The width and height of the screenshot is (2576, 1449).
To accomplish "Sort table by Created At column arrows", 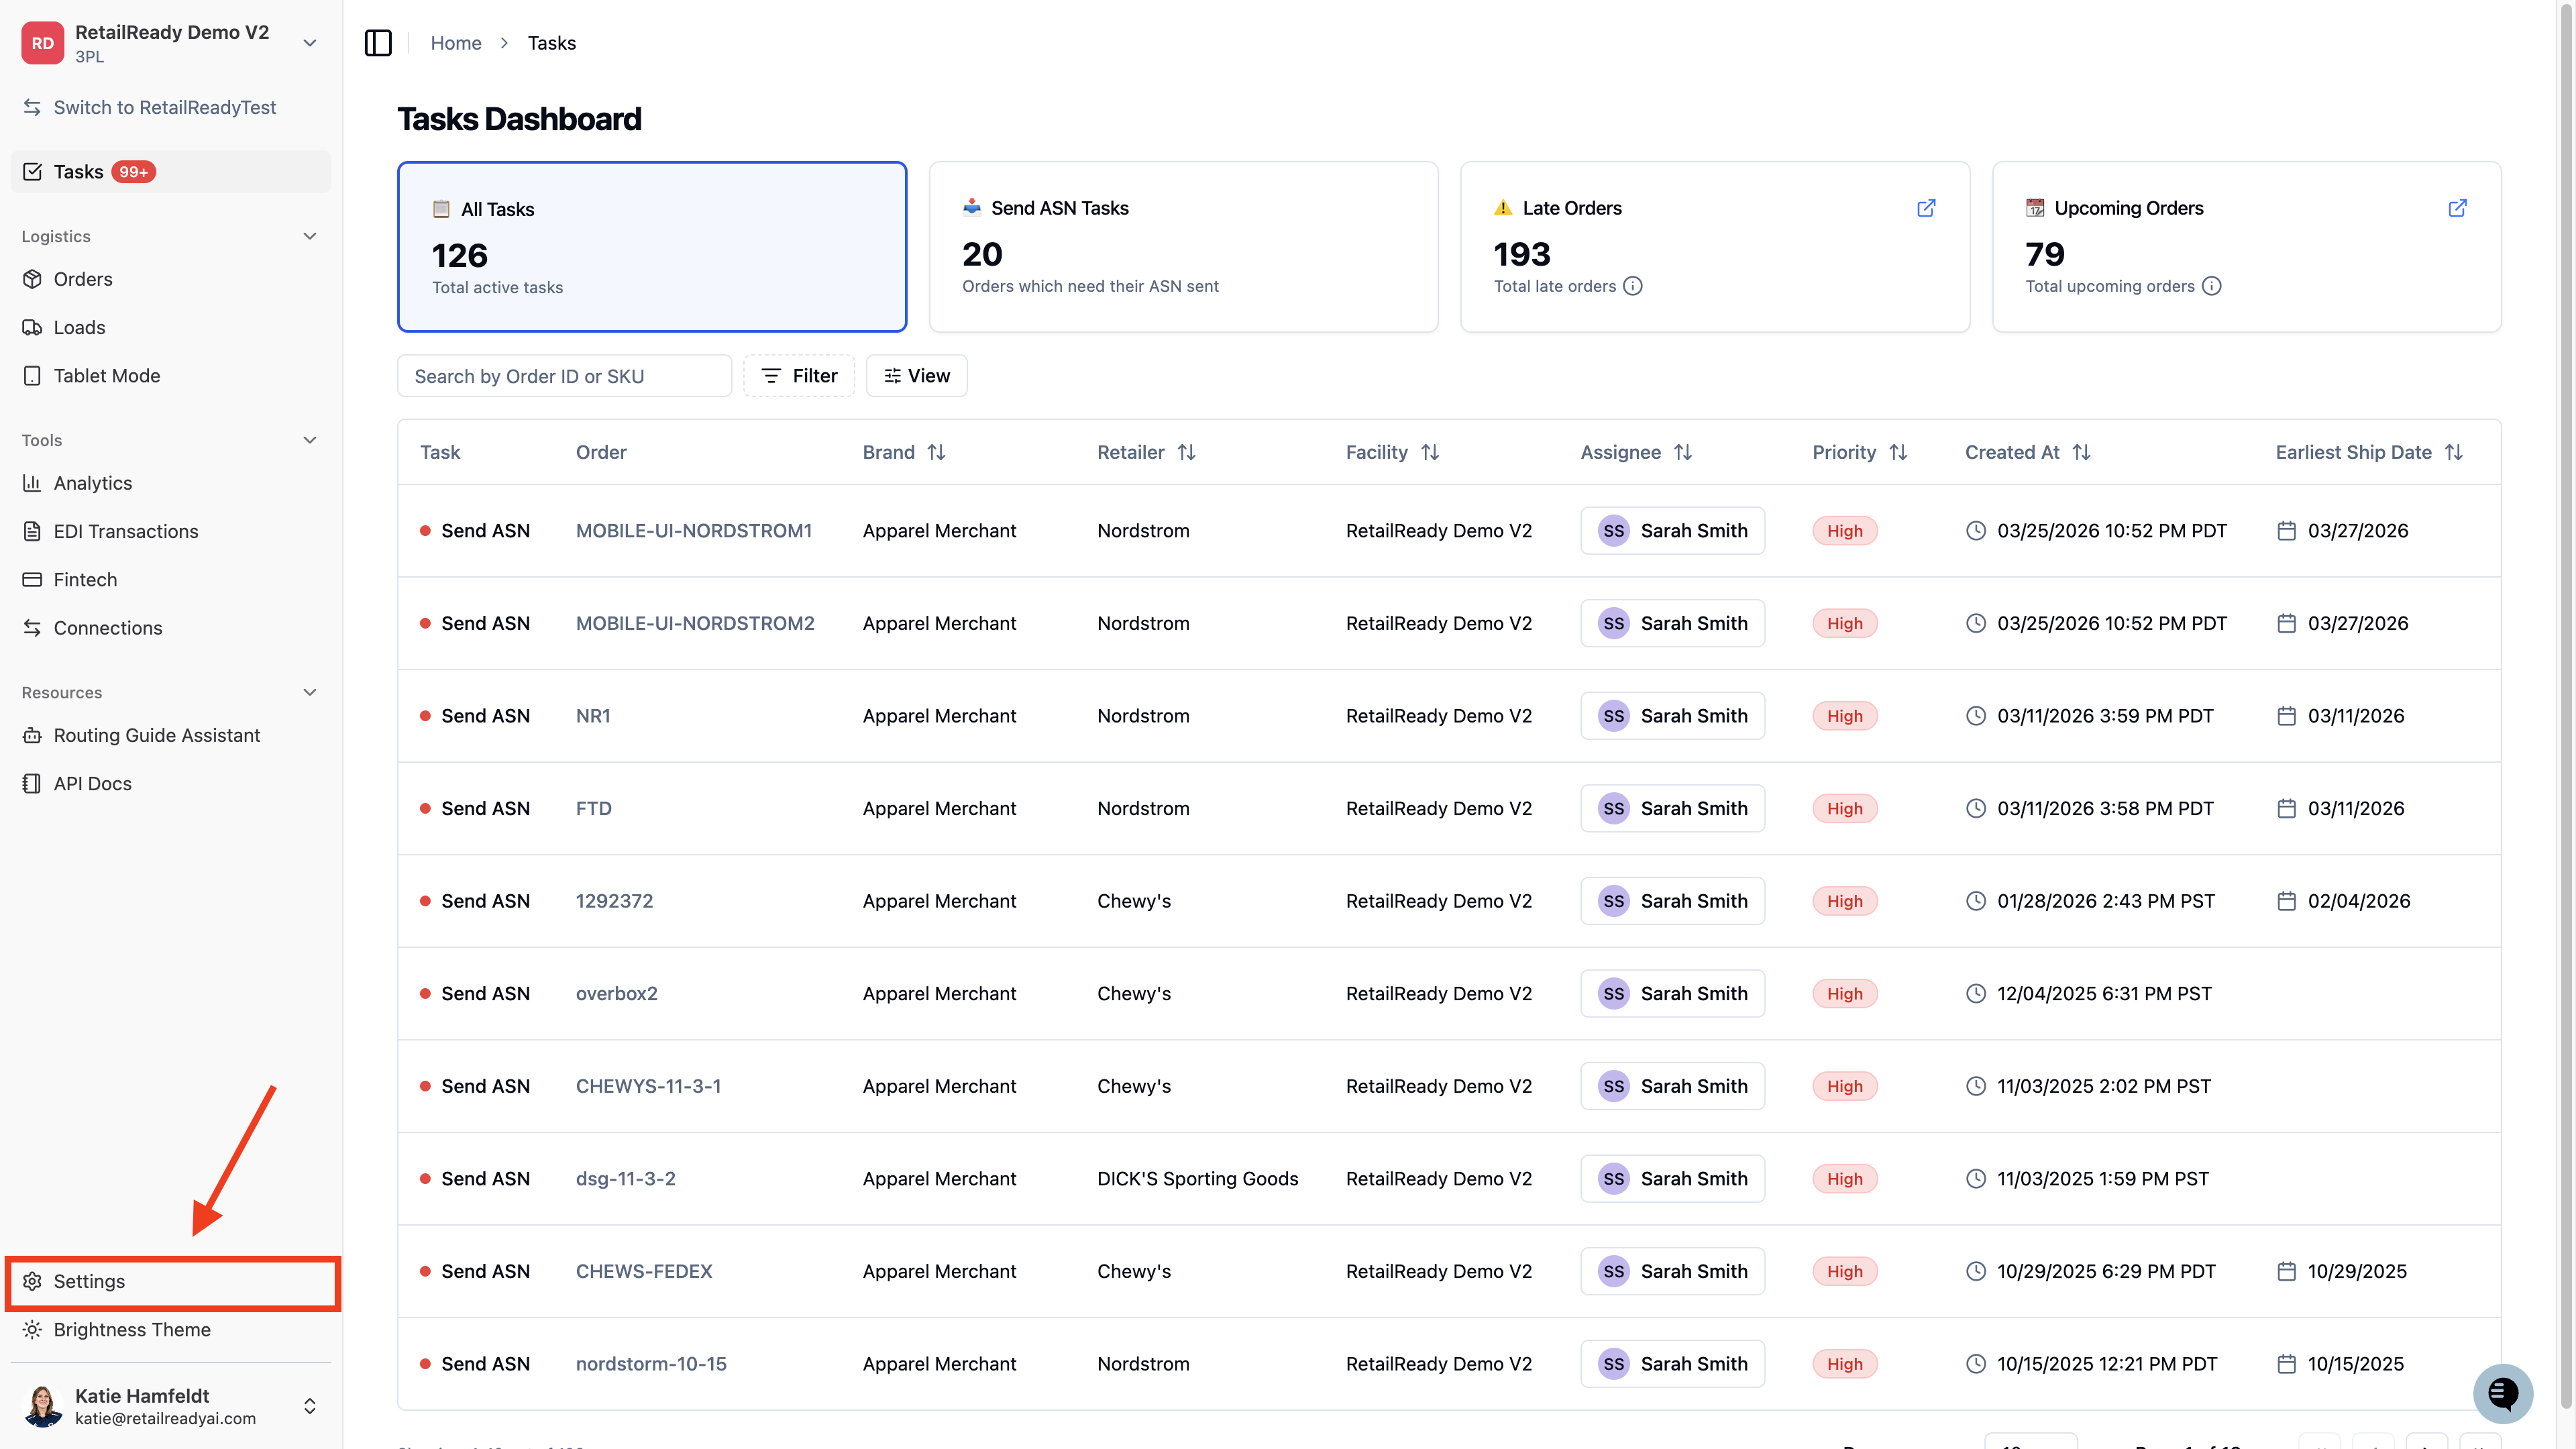I will (x=2081, y=452).
